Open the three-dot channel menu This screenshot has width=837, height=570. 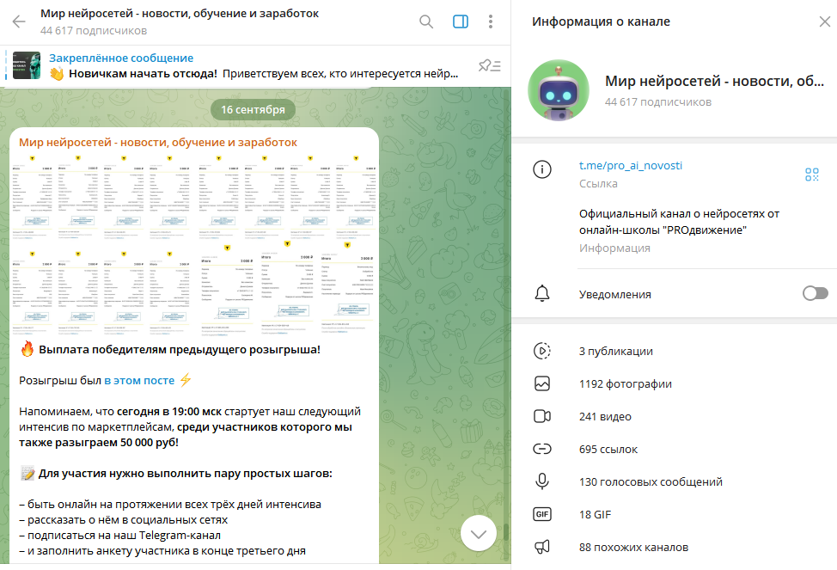pyautogui.click(x=491, y=21)
